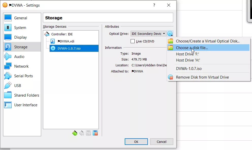Image resolution: width=252 pixels, height=150 pixels.
Task: Select Host Drive 'F:' from menu
Action: coord(209,54)
